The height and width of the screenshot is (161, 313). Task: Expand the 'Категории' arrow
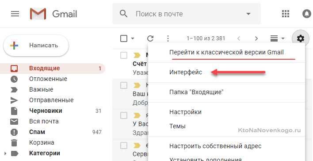(x=5, y=153)
